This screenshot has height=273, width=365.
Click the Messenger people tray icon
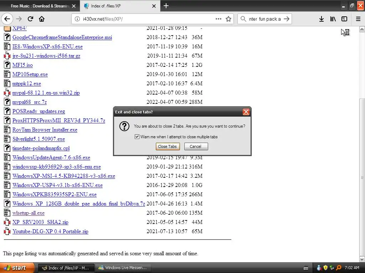coord(319,268)
